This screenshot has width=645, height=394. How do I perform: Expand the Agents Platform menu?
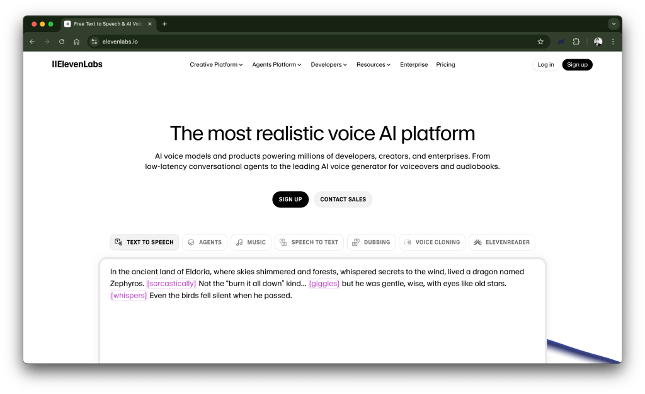pyautogui.click(x=277, y=65)
